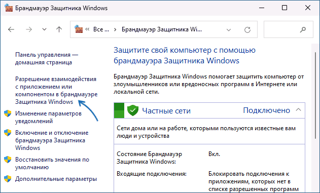This screenshot has width=320, height=193.
Task: Click the "Блокировать подключения к приложениям" value text
Action: 254,181
